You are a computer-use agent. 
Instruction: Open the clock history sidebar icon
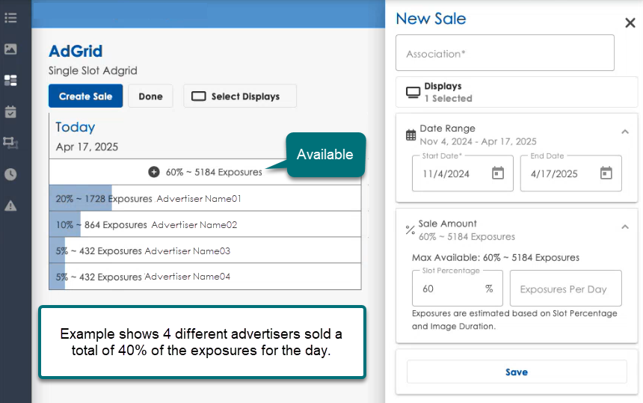point(10,174)
